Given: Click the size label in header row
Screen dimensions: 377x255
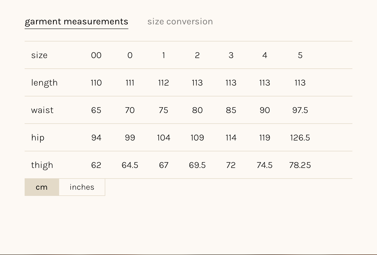Looking at the screenshot, I should 39,55.
